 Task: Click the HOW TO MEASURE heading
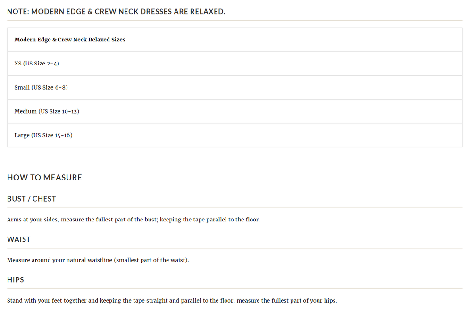[x=44, y=178]
